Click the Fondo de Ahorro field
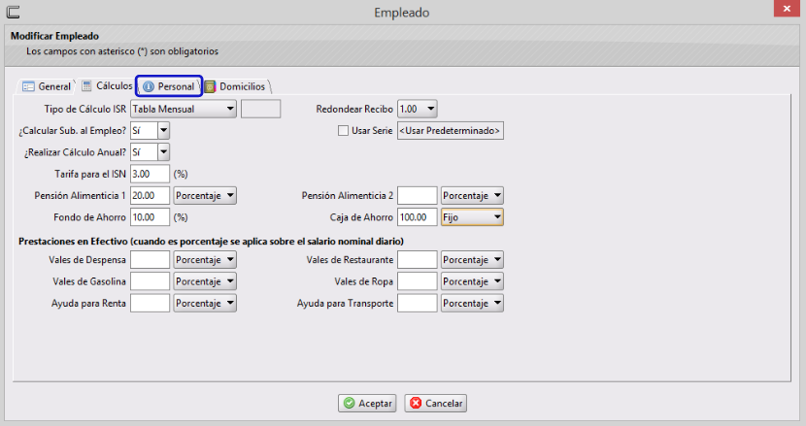The width and height of the screenshot is (806, 426). [150, 216]
